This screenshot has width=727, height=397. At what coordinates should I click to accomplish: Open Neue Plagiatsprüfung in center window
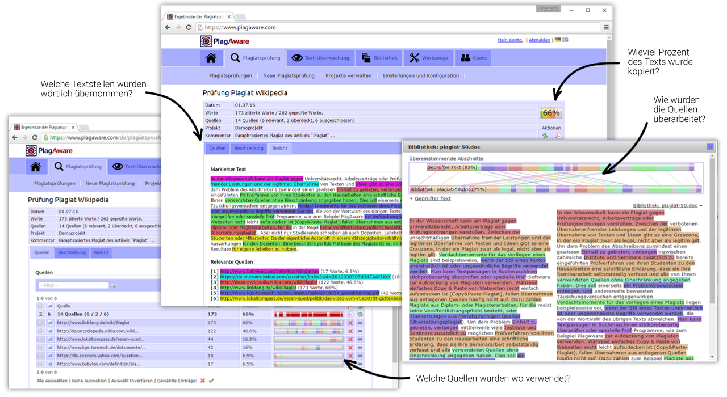coord(289,75)
